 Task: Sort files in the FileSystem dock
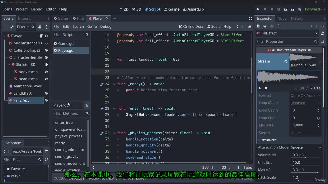pos(47,160)
